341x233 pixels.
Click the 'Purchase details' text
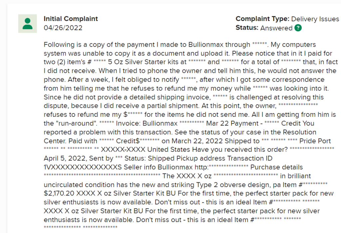pos(277,167)
